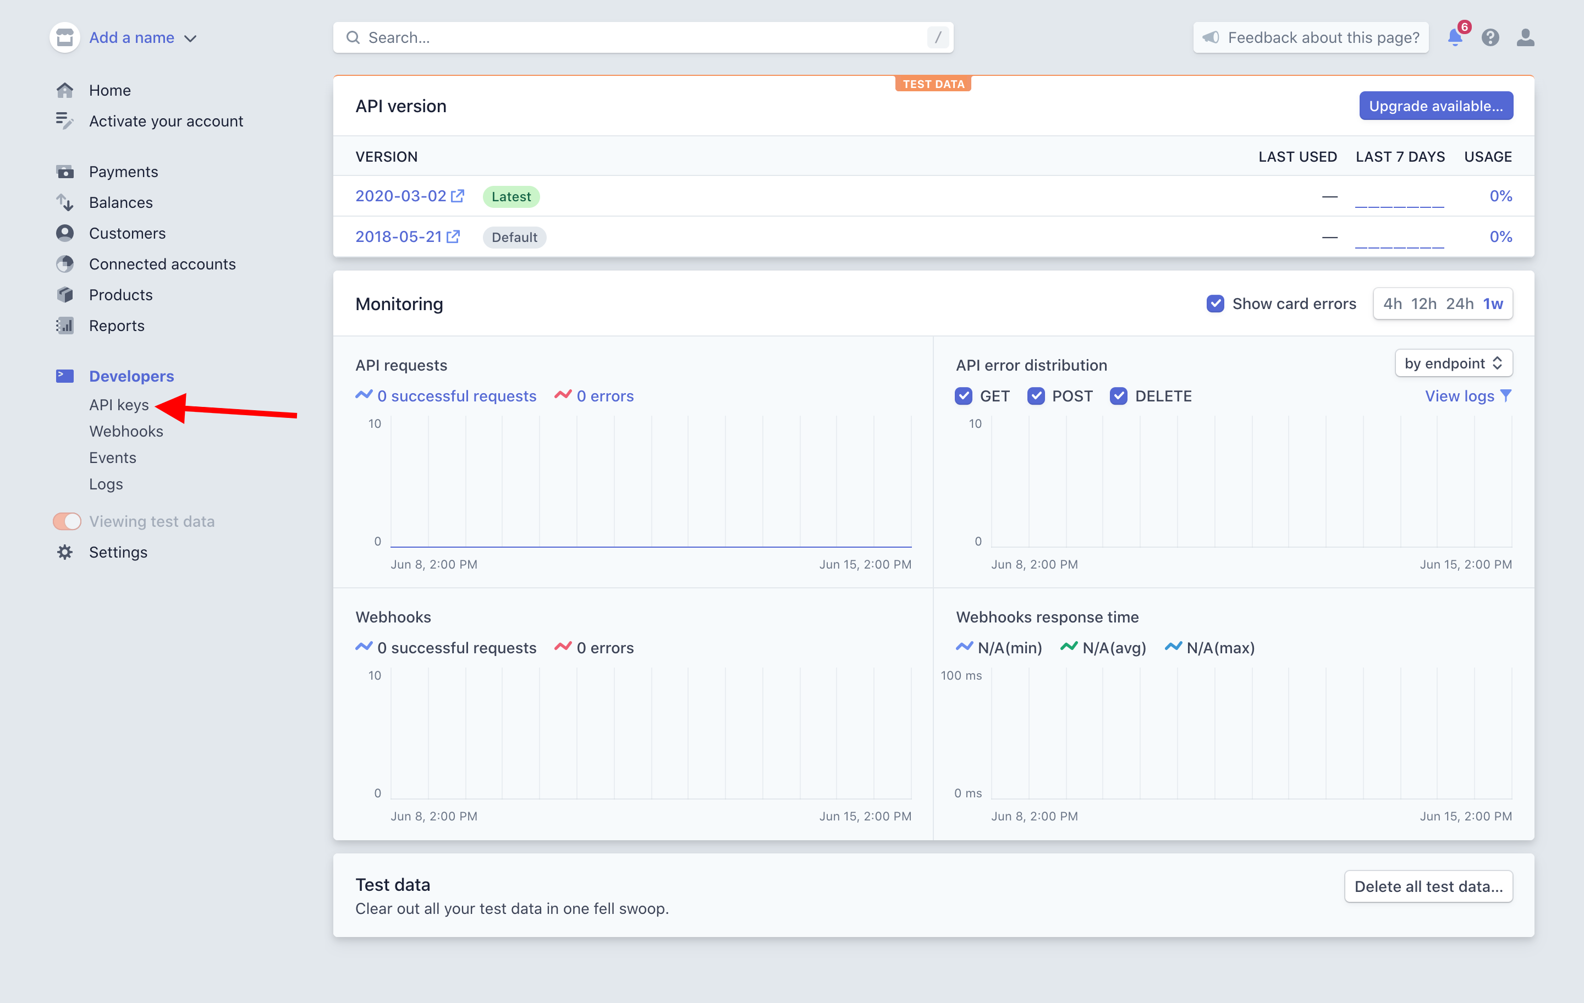Select the 12h time range
The width and height of the screenshot is (1584, 1003).
click(1423, 304)
